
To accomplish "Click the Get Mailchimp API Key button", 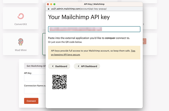I will pos(35,66).
